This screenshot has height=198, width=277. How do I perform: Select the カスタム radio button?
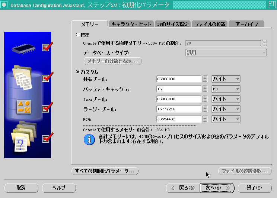tap(78, 72)
